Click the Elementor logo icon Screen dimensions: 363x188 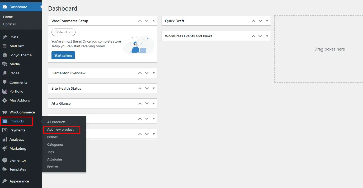(x=5, y=160)
